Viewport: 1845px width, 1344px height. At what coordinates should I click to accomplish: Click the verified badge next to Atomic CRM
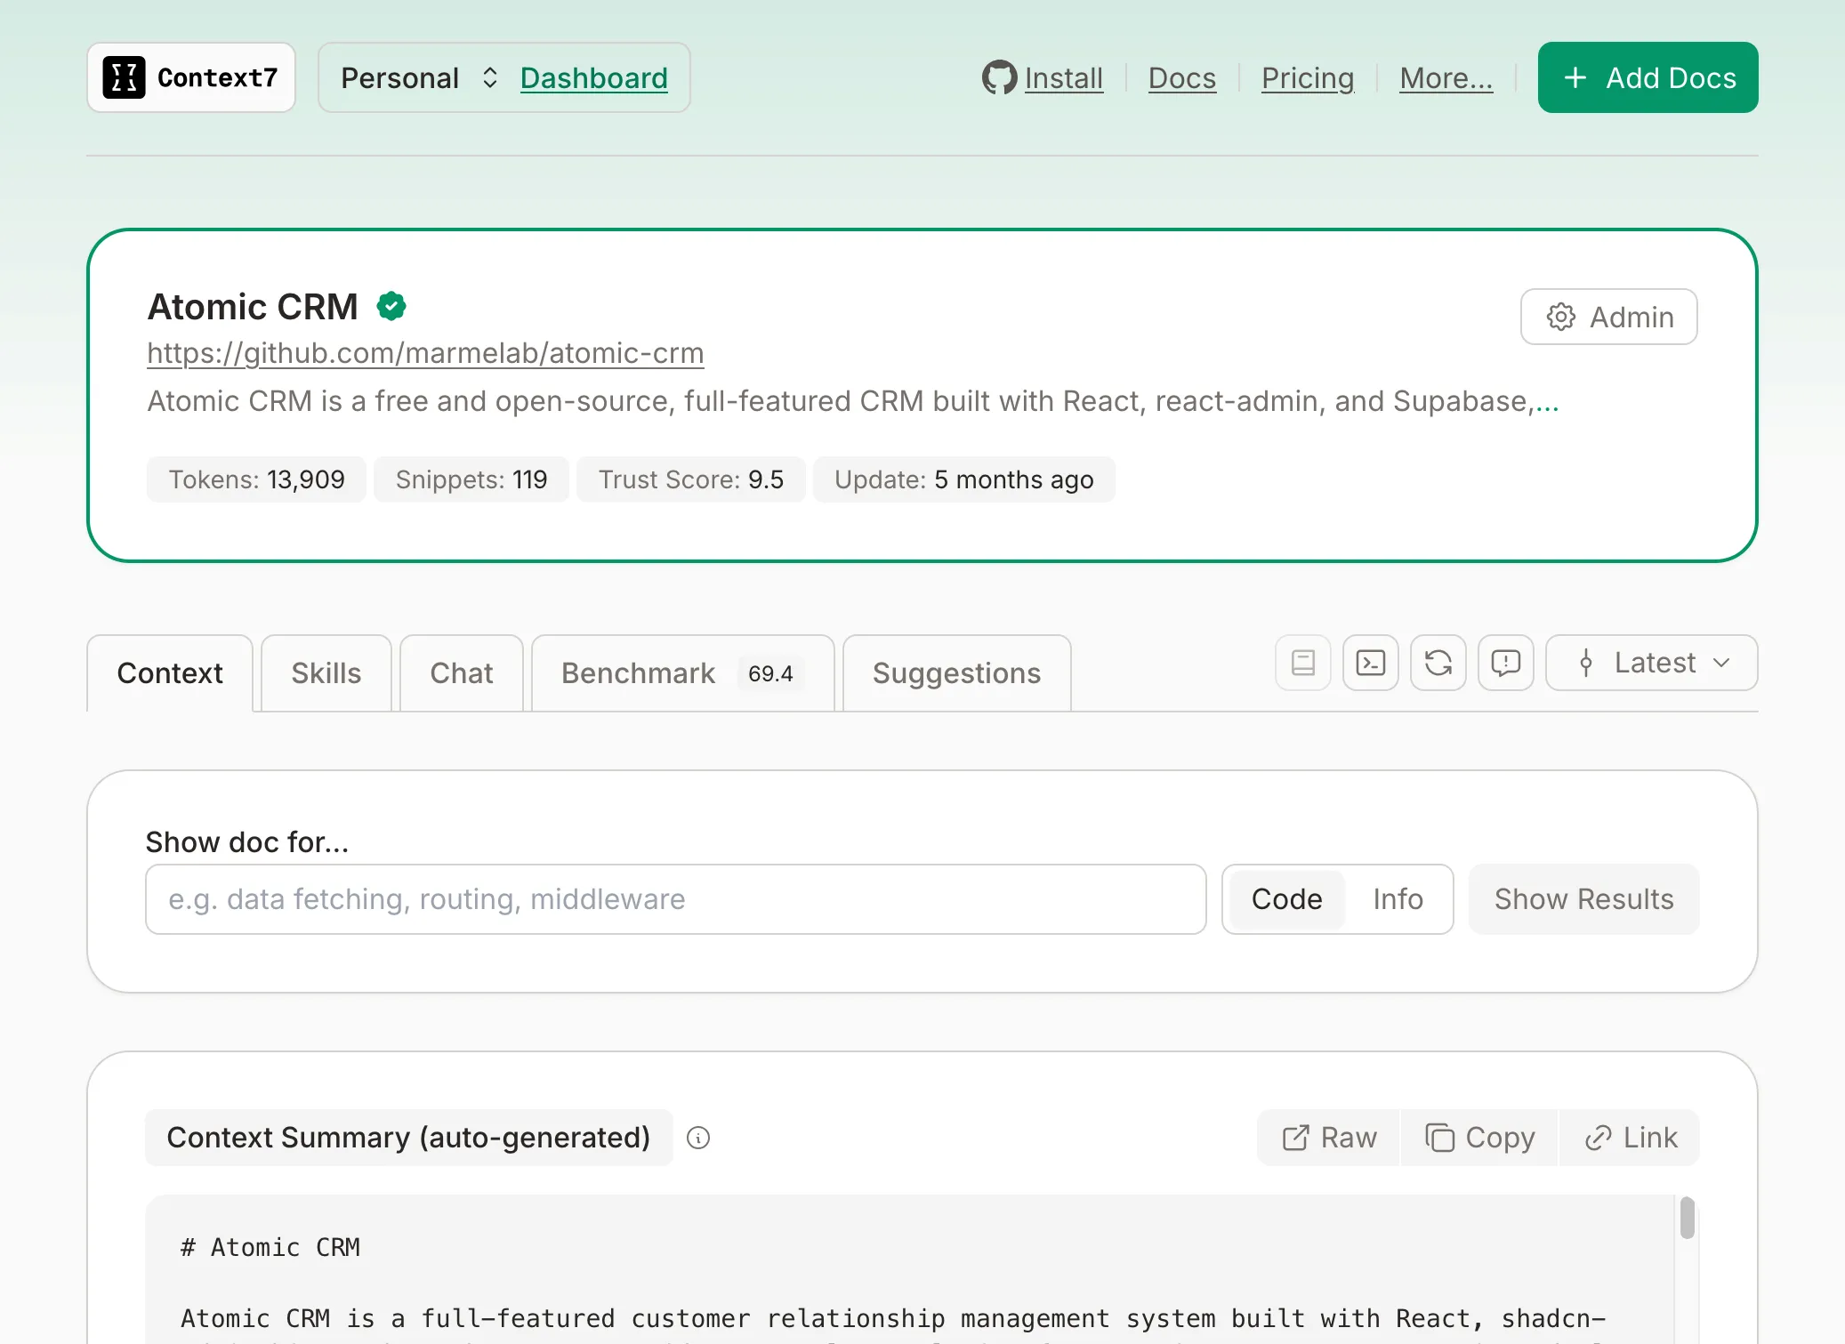point(391,306)
